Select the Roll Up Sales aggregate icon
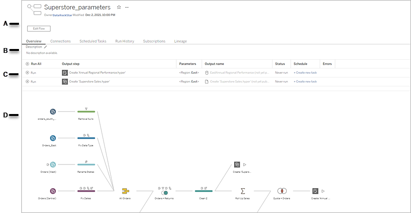The image size is (411, 213). click(242, 191)
